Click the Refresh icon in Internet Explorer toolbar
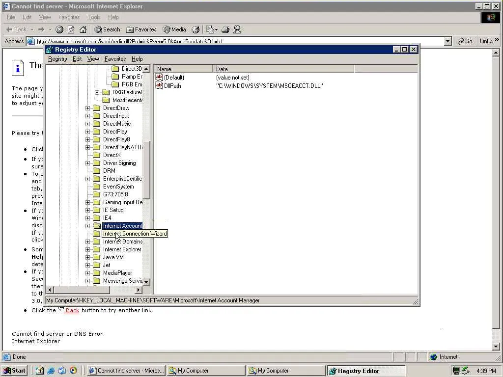Viewport: 503px width, 377px height. [x=71, y=30]
